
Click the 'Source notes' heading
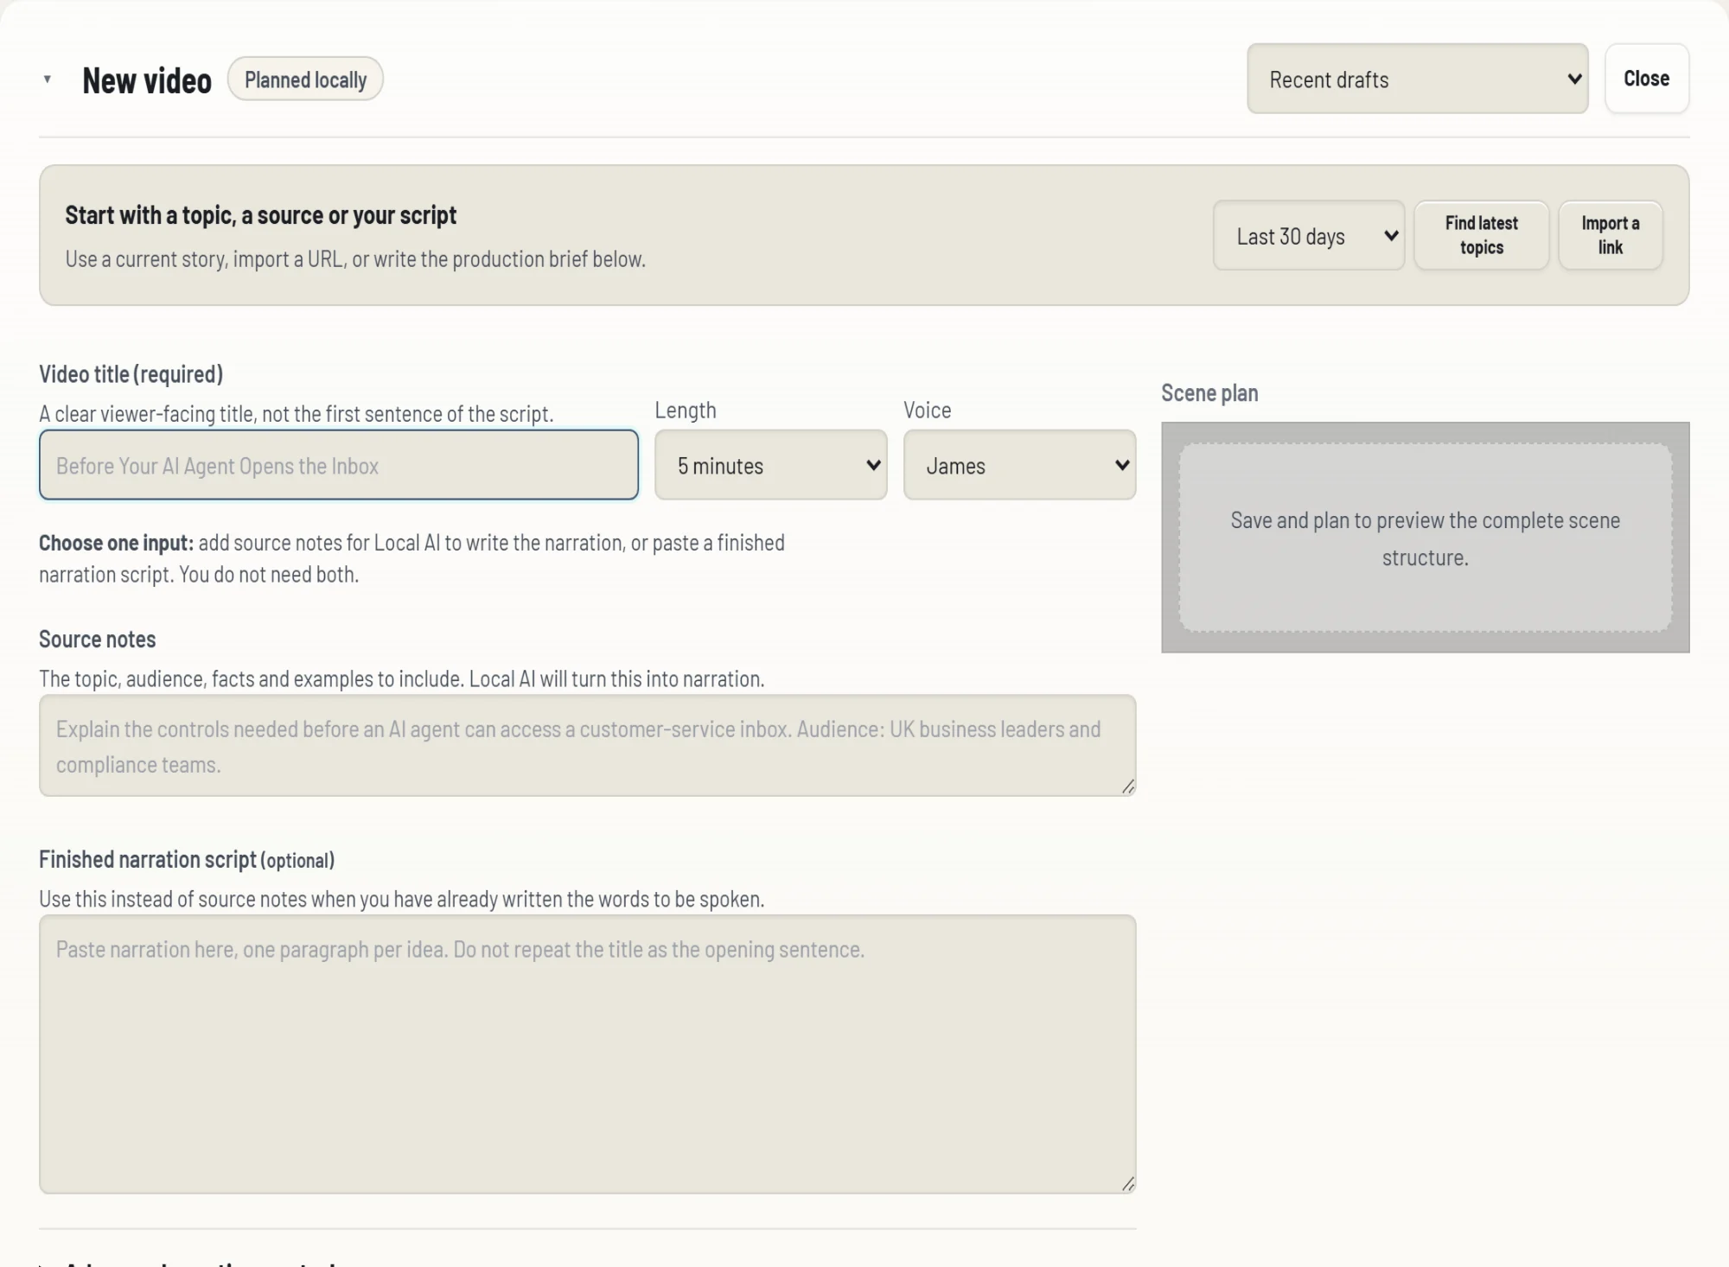97,640
